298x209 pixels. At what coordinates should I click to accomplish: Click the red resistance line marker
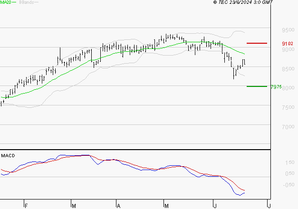(x=257, y=43)
